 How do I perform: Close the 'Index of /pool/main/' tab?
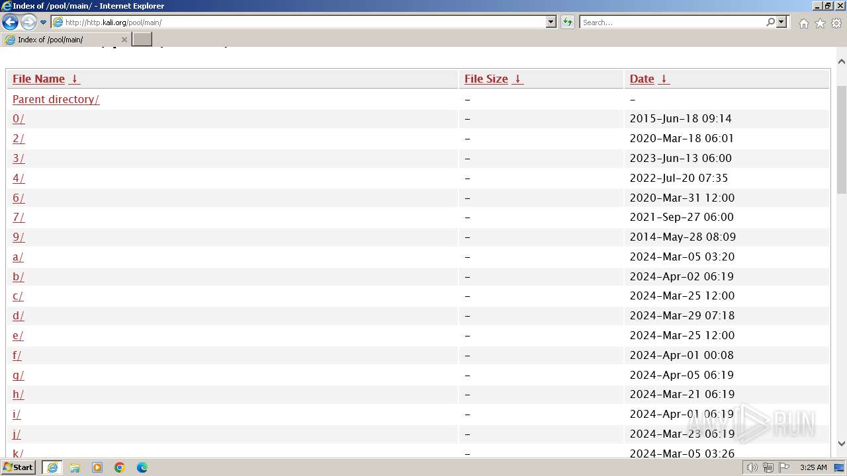[124, 40]
